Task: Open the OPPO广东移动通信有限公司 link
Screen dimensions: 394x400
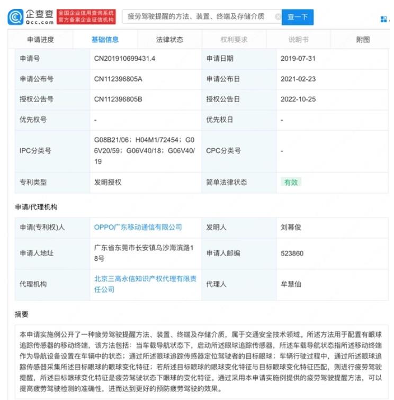Action: click(138, 227)
